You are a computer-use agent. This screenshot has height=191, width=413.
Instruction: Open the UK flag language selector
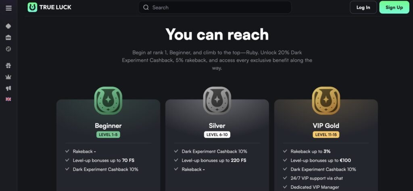[x=8, y=99]
